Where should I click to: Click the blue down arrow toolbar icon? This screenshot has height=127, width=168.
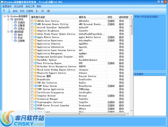click(x=9, y=11)
